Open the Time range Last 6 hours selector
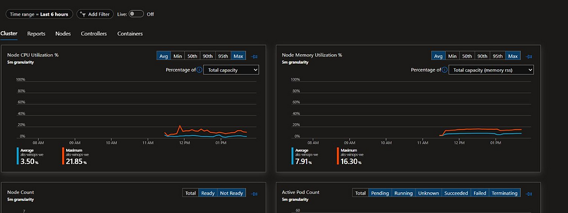Viewport: 568px width, 213px height. tap(39, 14)
